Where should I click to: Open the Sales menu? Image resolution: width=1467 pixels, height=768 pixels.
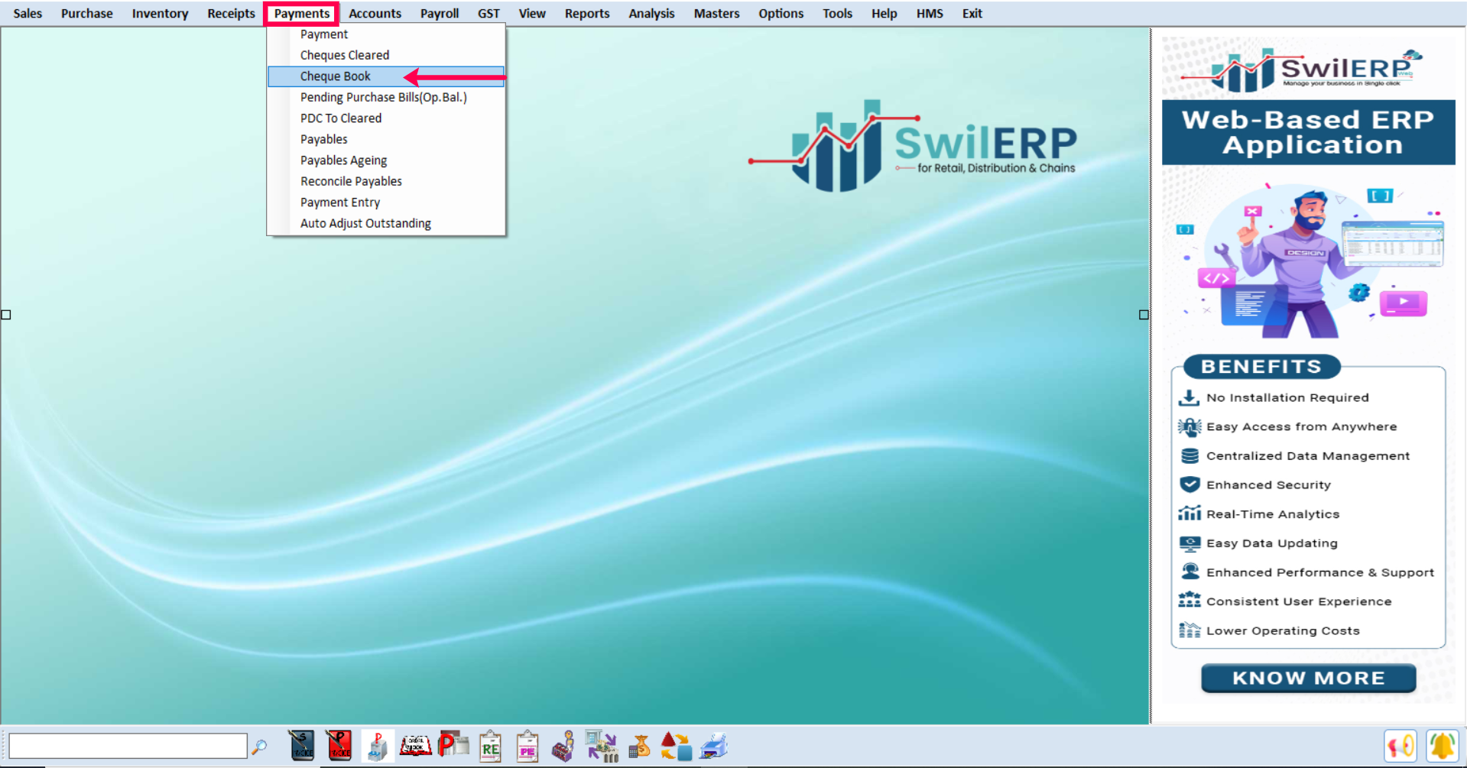(x=28, y=13)
